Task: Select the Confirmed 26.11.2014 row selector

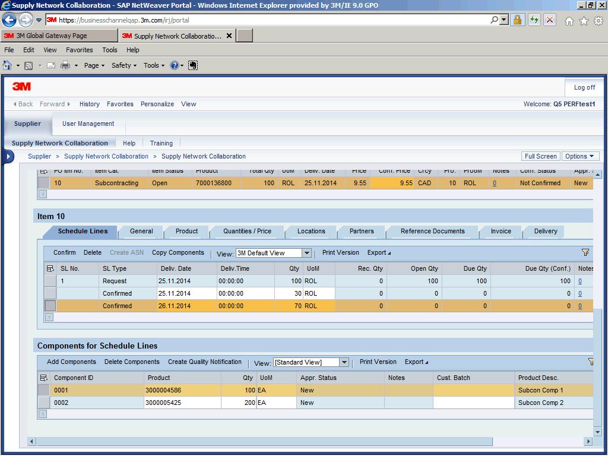Action: click(x=50, y=306)
